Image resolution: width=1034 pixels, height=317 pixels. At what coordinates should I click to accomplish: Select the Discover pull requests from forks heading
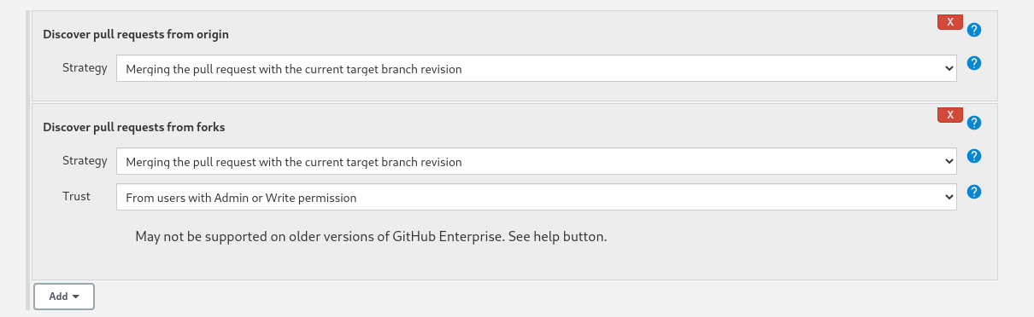pos(133,127)
